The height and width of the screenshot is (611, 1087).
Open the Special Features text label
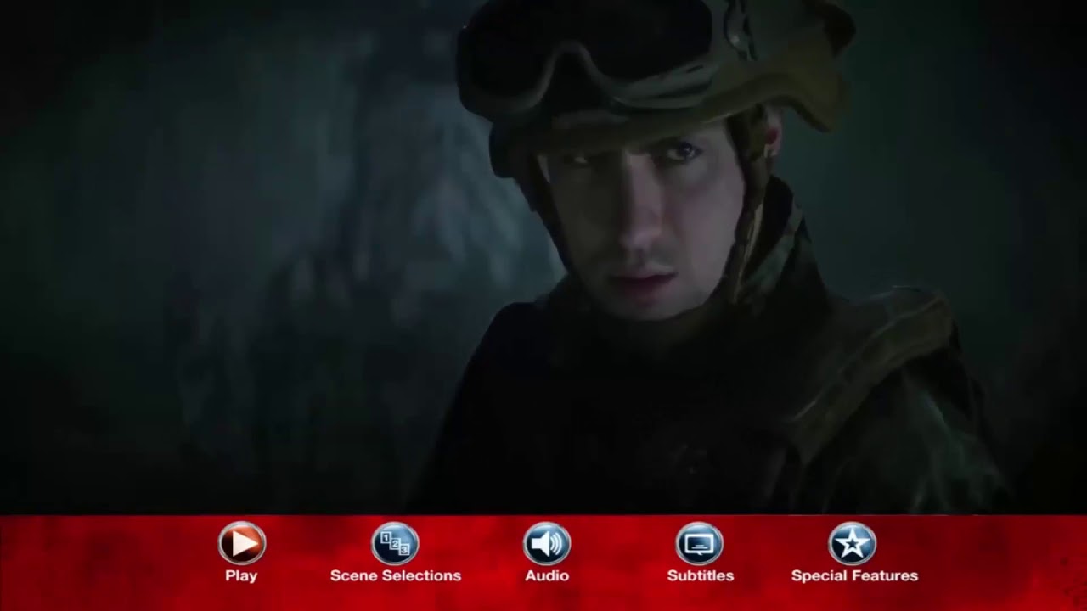click(x=854, y=575)
